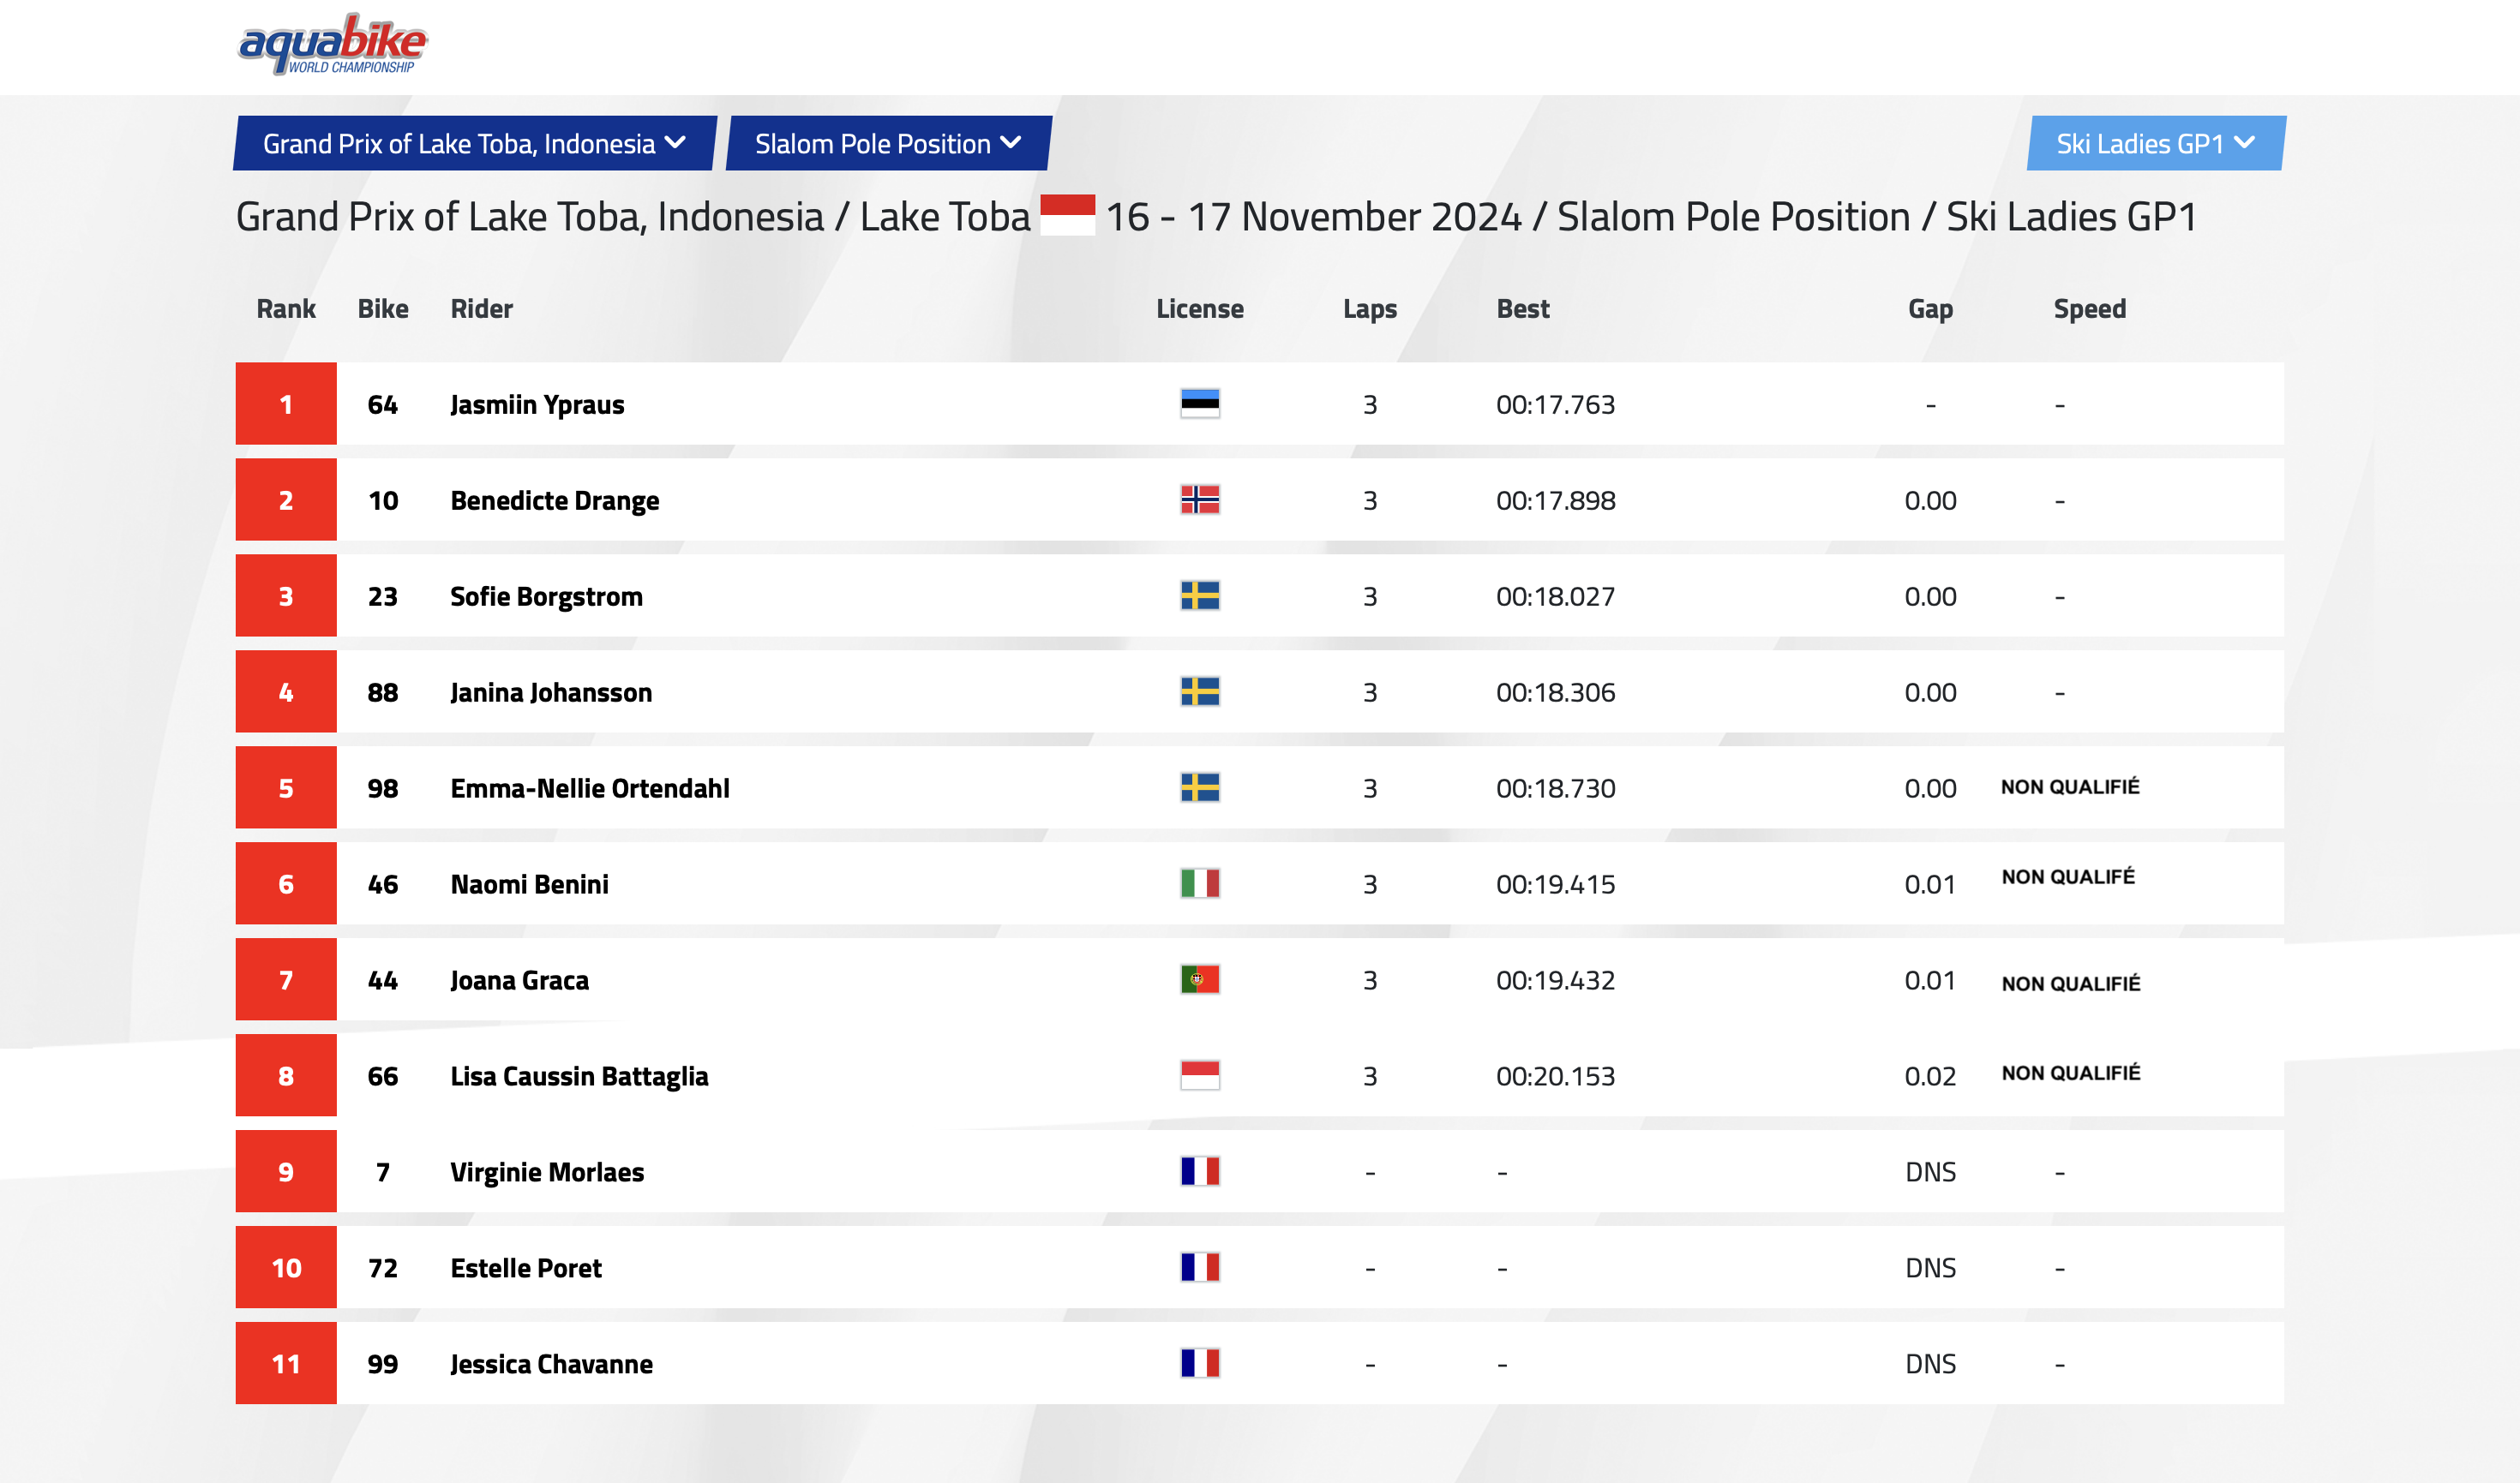Screen dimensions: 2520x1483
Task: Click the Estonia flag for Jasmiin Ypraus
Action: [1200, 404]
